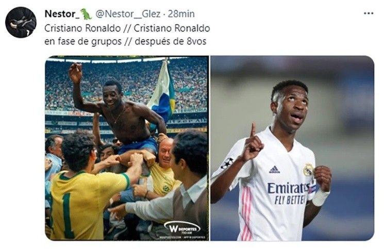Open the right white-jersey player photo
Screen dimensions: 384x249
point(292,148)
